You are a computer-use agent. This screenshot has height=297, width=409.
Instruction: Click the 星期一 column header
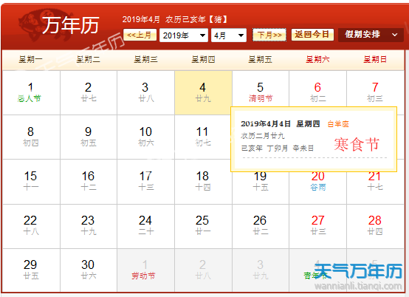[30, 60]
